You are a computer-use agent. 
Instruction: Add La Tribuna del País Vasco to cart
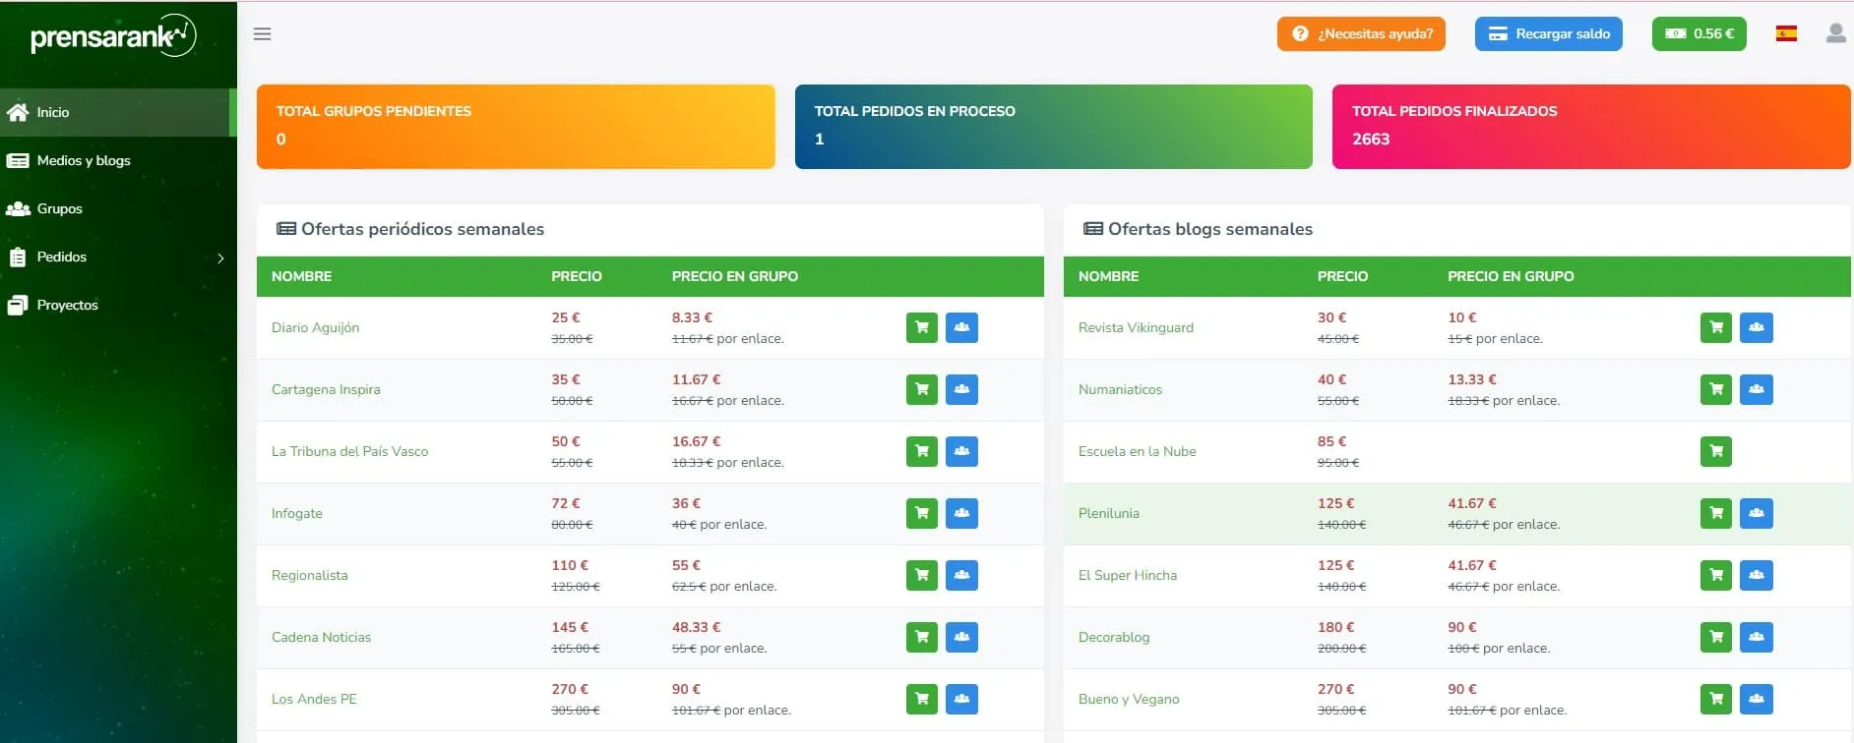[x=922, y=451]
